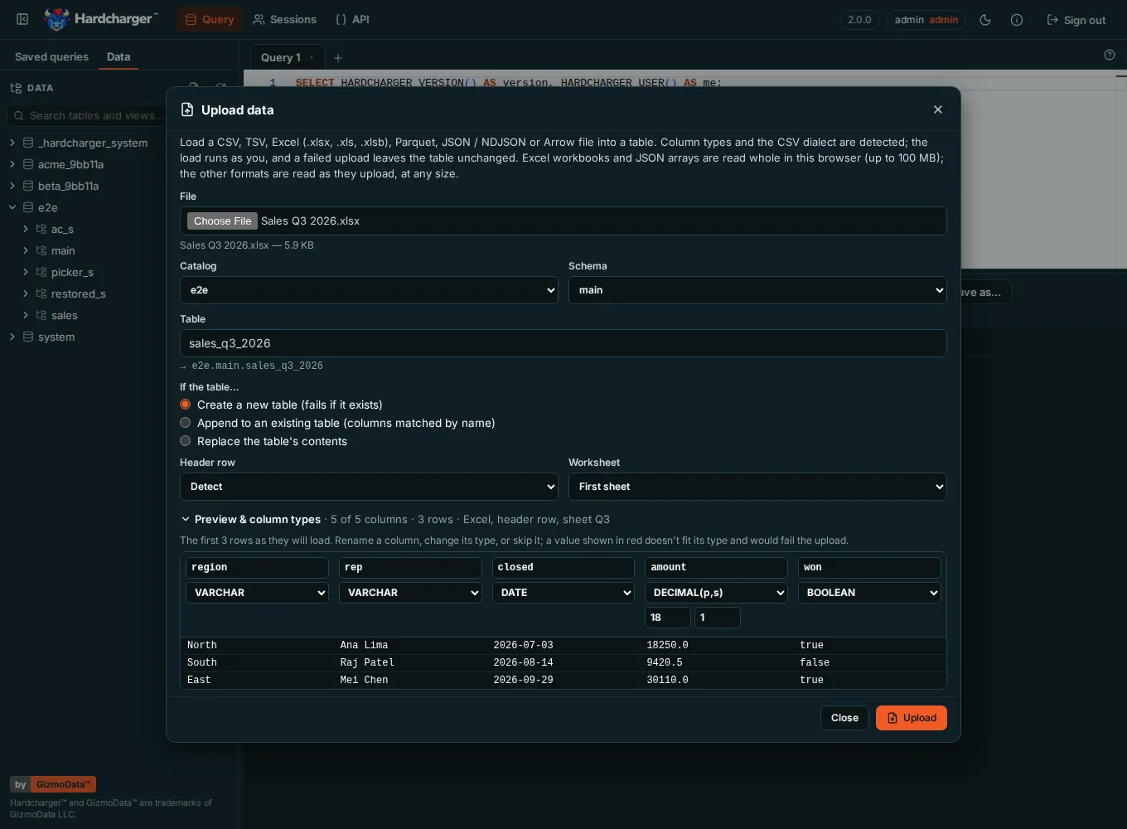Select Append to an existing table
The image size is (1127, 829).
click(x=186, y=423)
